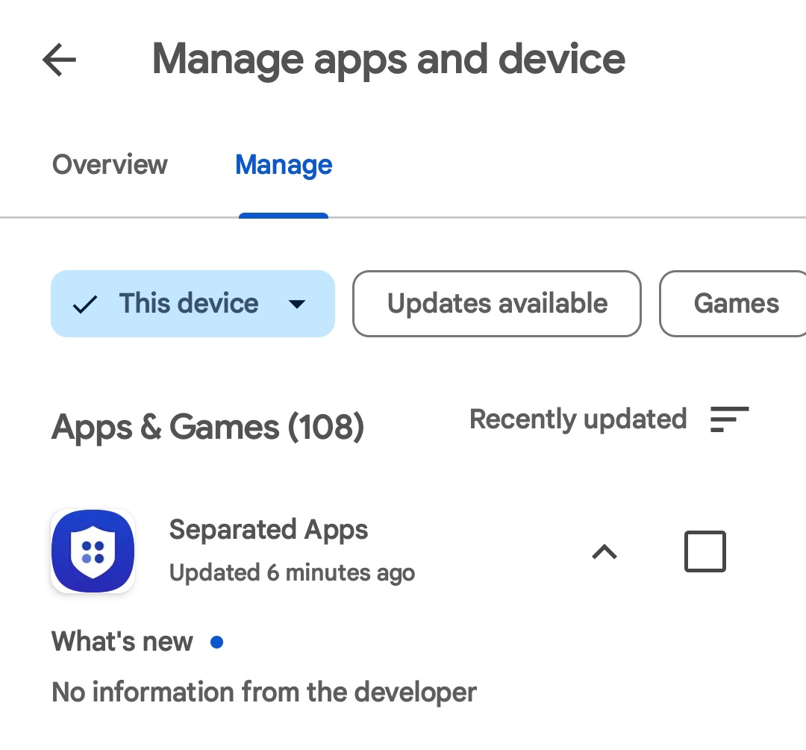
Task: Collapse the Separated Apps details chevron
Action: [604, 551]
